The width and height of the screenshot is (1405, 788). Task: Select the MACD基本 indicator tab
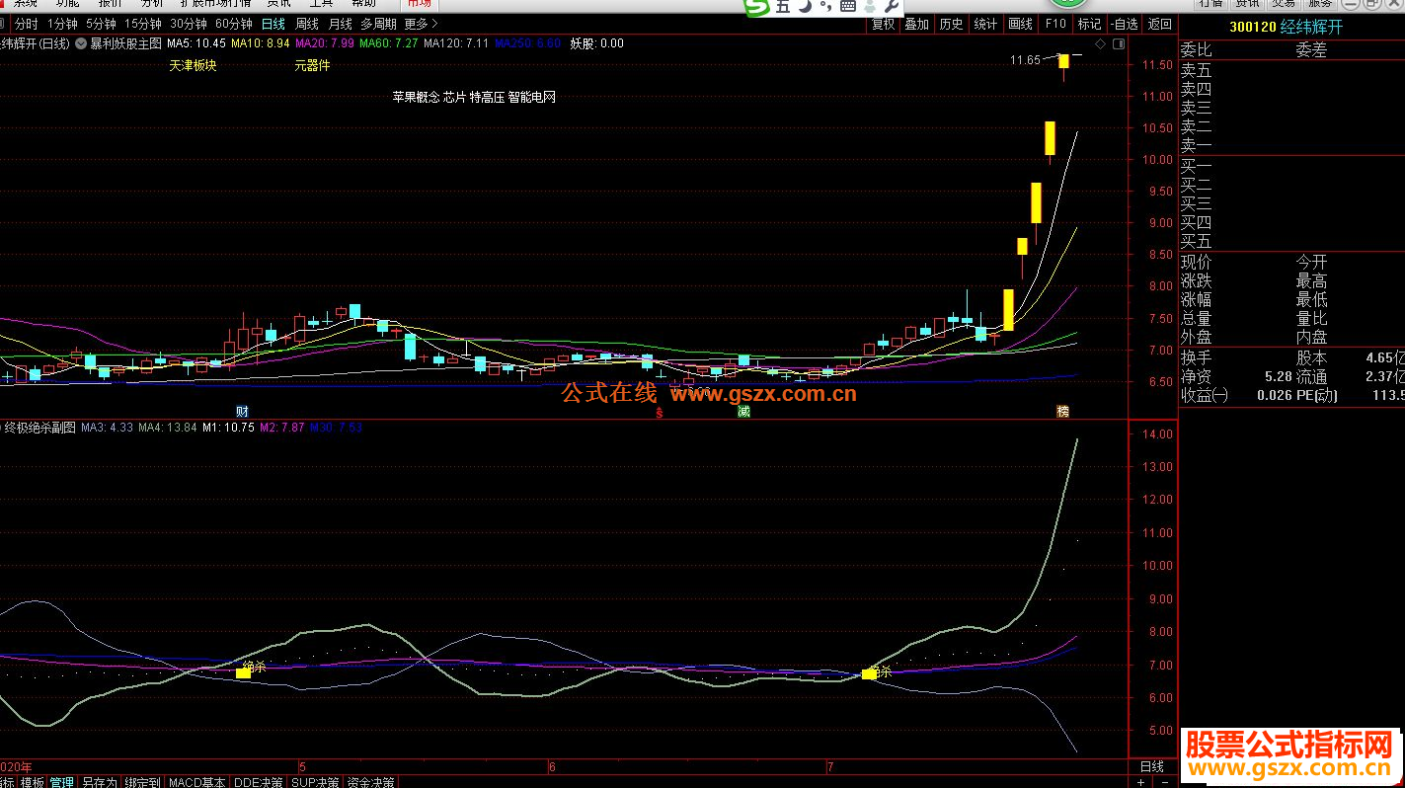(196, 782)
